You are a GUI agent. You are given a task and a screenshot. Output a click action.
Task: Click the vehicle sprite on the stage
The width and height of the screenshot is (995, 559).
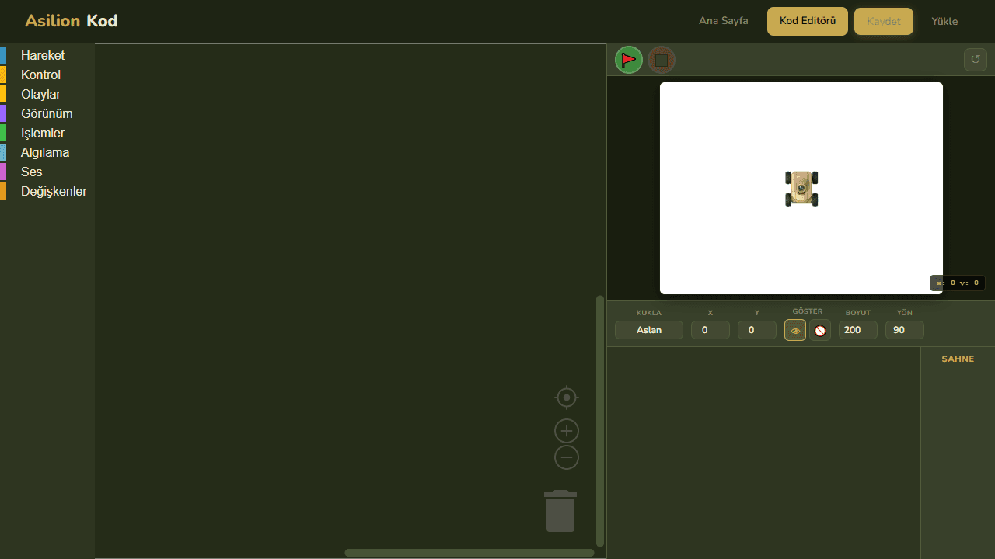point(801,189)
